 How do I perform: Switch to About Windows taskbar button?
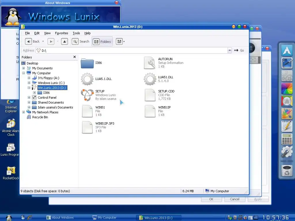pyautogui.click(x=60, y=218)
